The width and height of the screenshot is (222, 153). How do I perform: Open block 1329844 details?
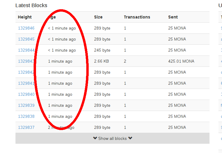pyautogui.click(x=26, y=50)
